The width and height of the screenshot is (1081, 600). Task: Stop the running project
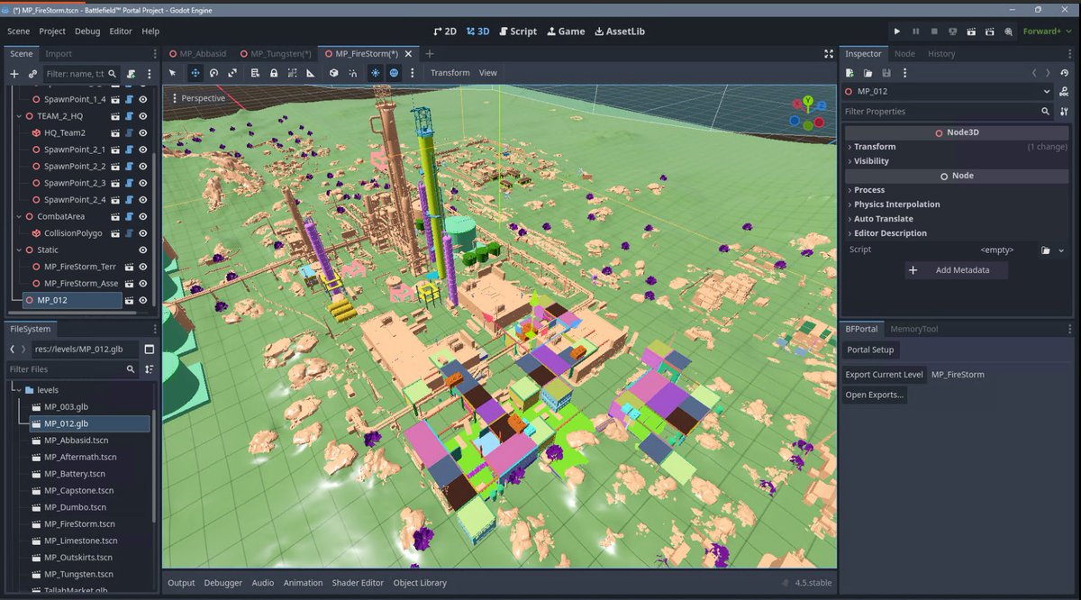pyautogui.click(x=934, y=31)
